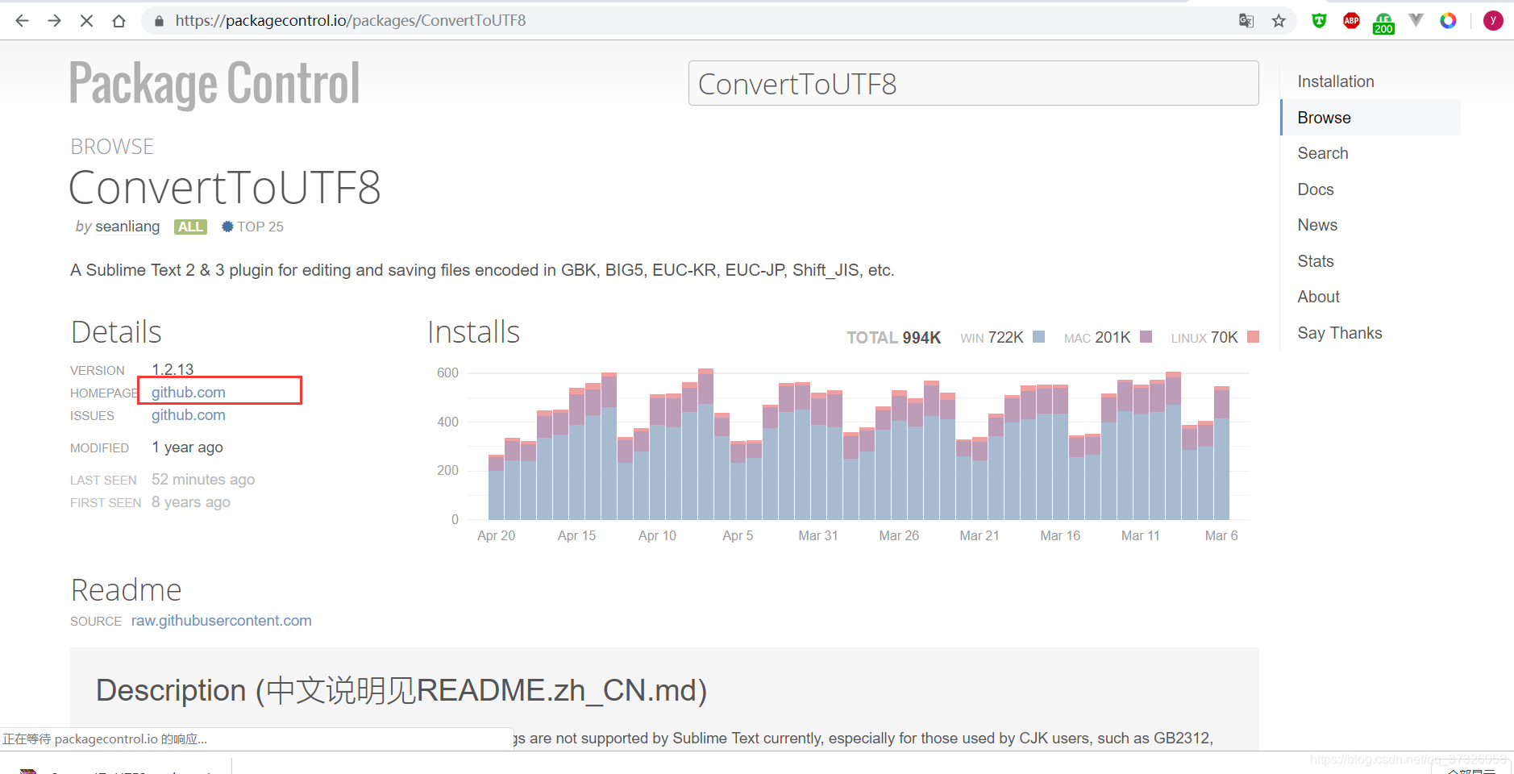The width and height of the screenshot is (1514, 774).
Task: Open the browser home page icon
Action: click(x=119, y=21)
